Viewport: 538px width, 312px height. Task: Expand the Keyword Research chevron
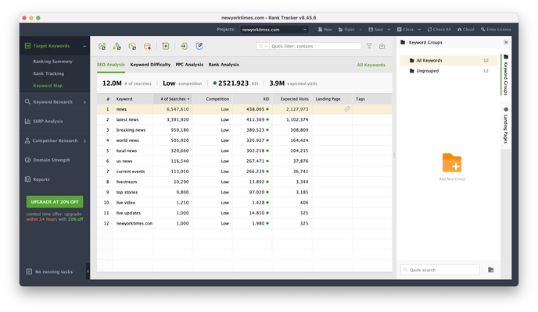pos(84,102)
